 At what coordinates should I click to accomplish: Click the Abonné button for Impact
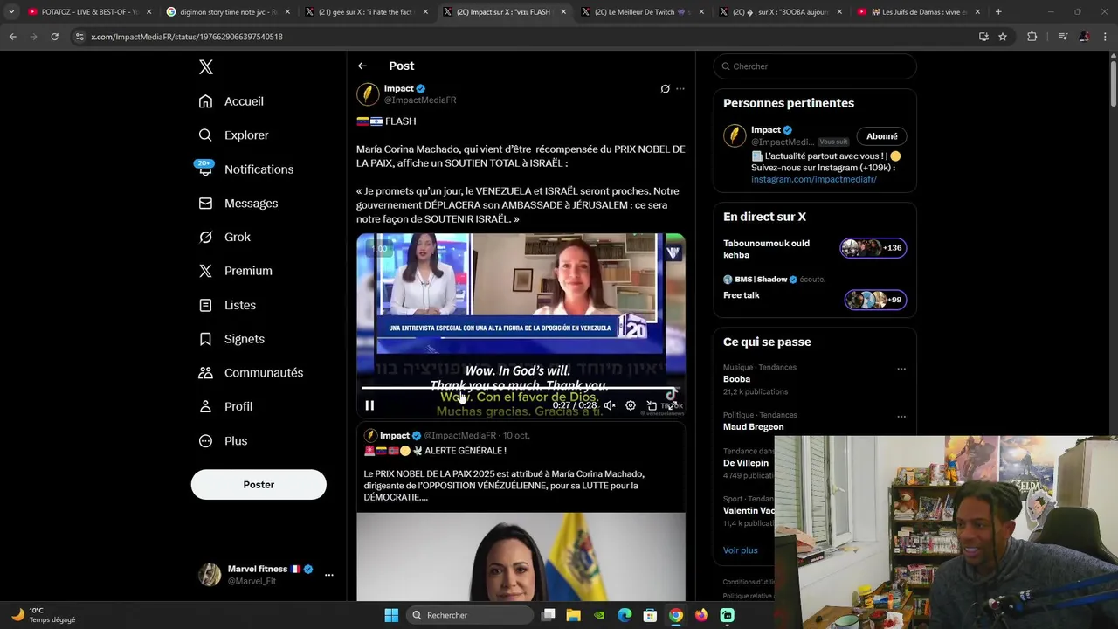[x=881, y=136]
